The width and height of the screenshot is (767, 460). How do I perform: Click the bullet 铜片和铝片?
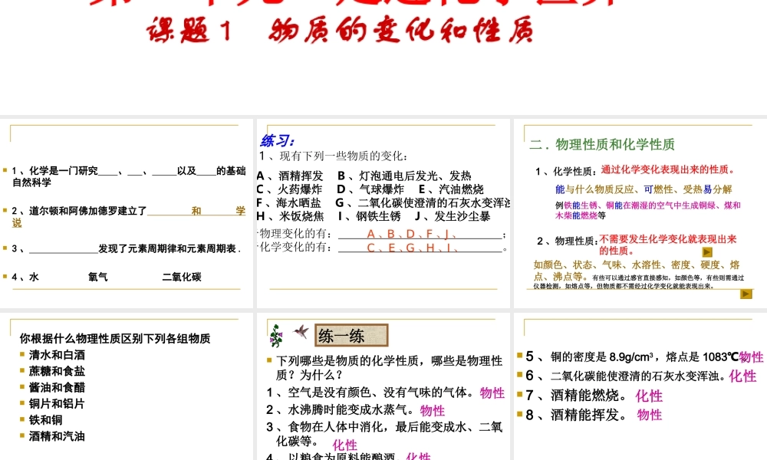[57, 403]
